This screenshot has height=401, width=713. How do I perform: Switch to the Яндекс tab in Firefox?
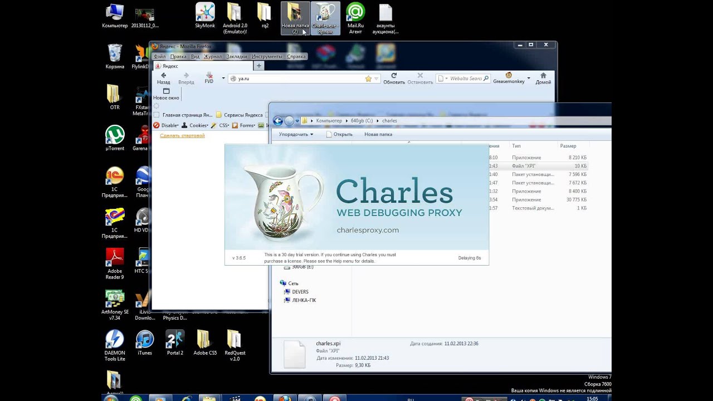(x=203, y=66)
